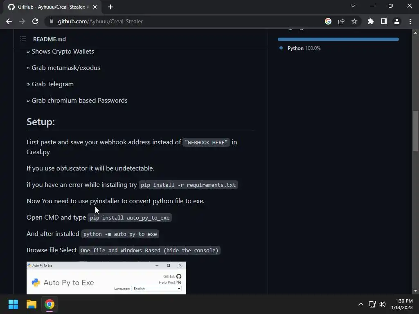Open the README table of contents icon

23,39
